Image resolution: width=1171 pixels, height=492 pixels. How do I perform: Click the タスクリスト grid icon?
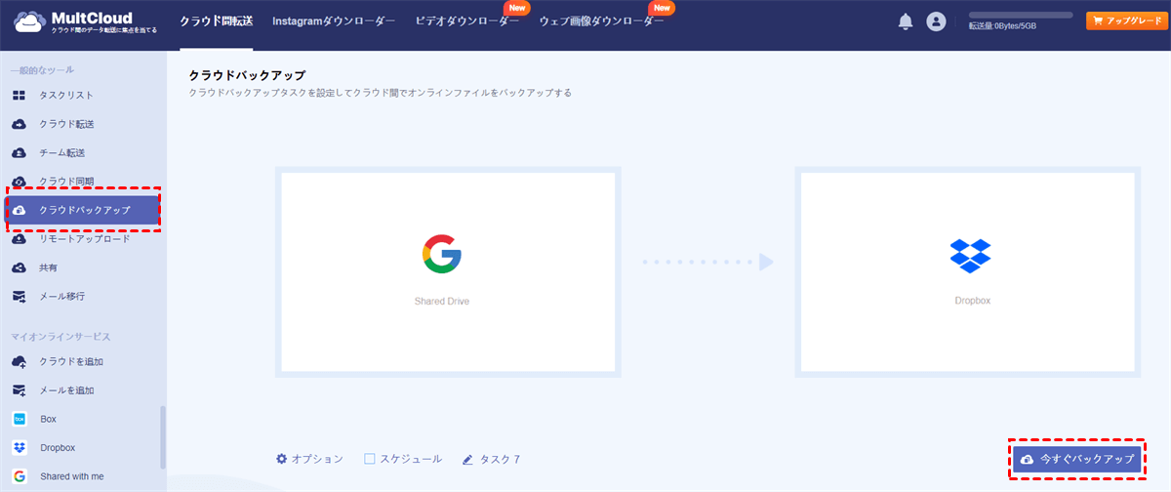click(19, 96)
